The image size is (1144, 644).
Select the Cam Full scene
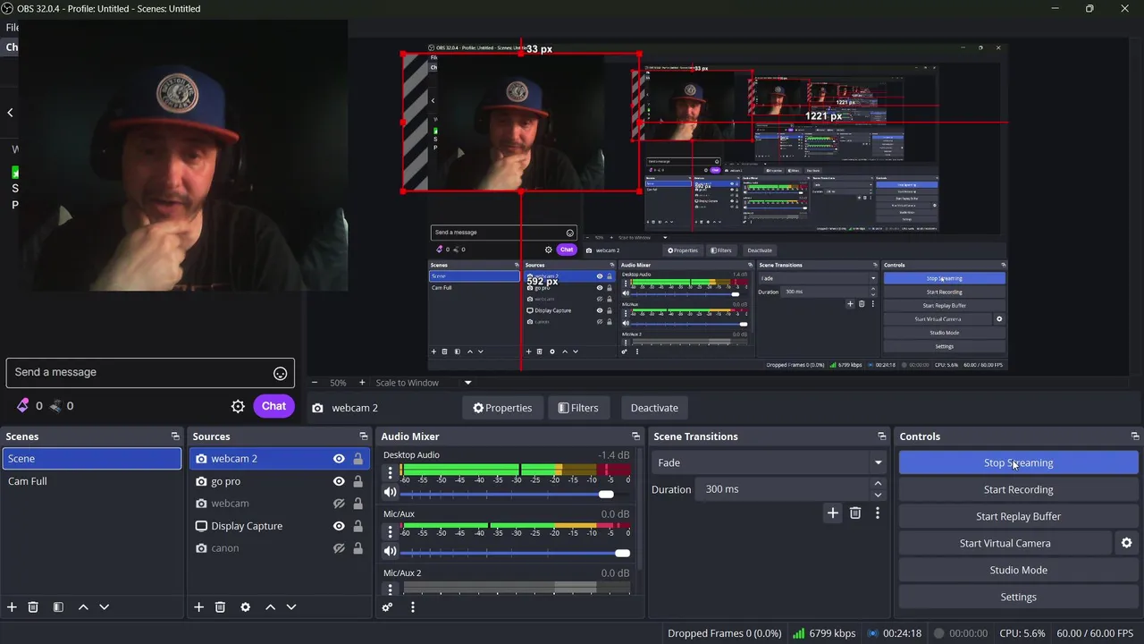91,481
